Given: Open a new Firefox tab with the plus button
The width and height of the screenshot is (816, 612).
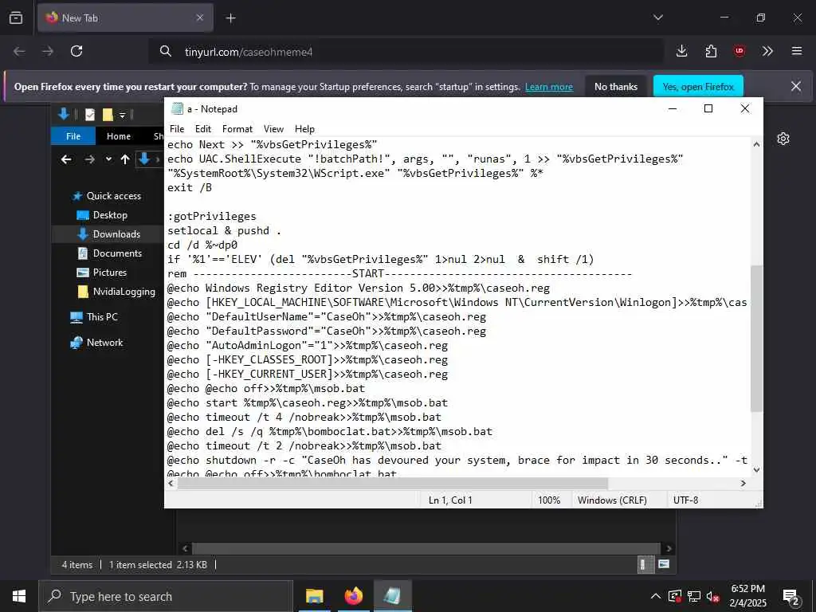Looking at the screenshot, I should click(230, 18).
